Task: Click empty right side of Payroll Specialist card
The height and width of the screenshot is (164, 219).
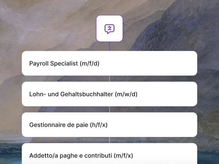Action: (154, 63)
